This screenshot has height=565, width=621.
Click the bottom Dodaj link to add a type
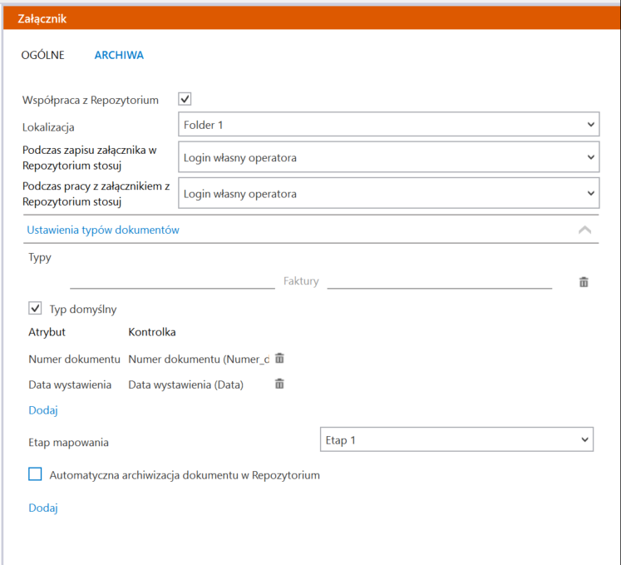click(43, 508)
